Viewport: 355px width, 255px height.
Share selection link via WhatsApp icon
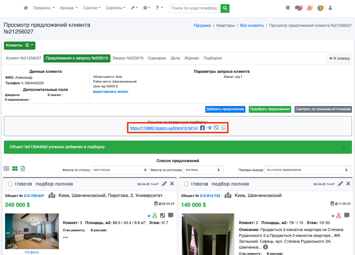point(223,128)
